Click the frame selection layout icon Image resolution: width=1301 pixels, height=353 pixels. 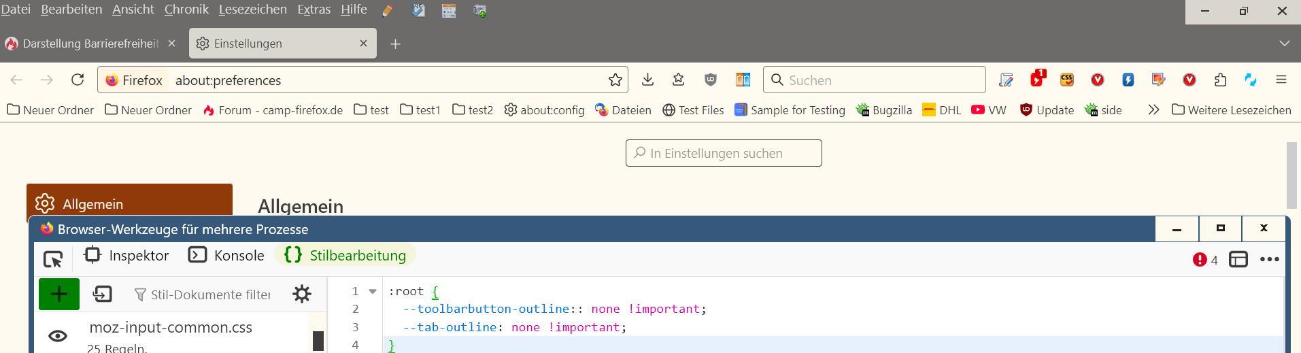[1238, 259]
